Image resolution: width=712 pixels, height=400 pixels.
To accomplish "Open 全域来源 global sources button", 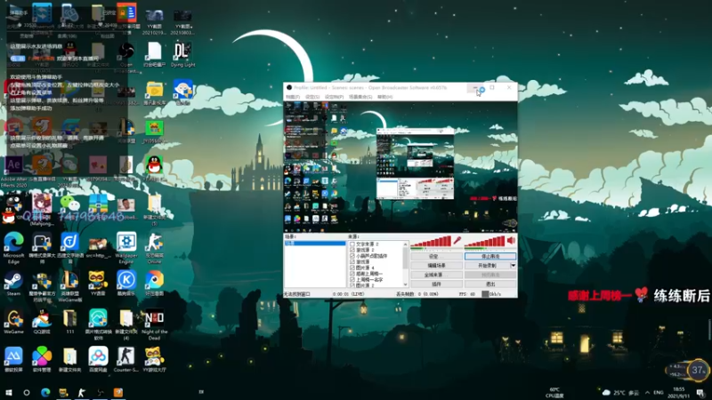I will 436,275.
